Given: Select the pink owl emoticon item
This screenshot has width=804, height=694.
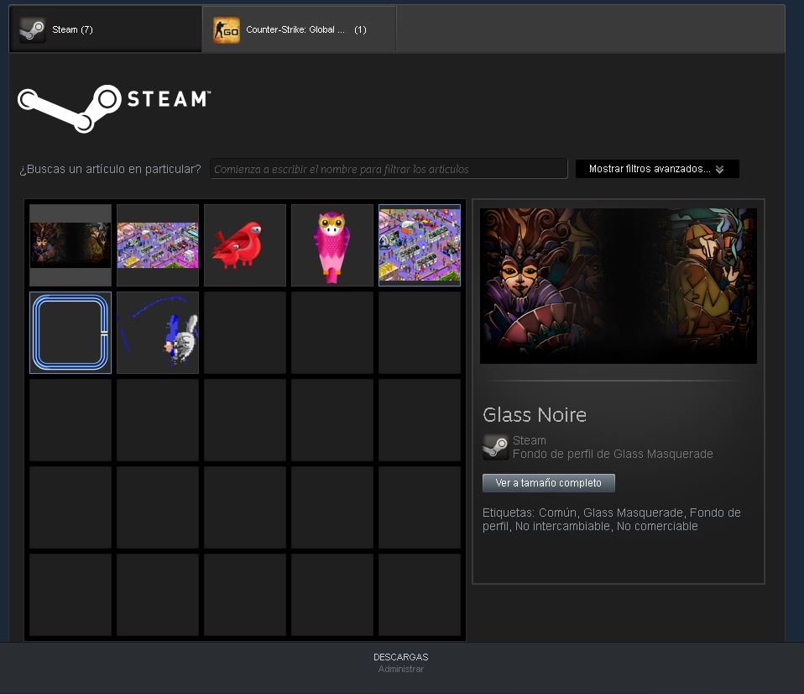Looking at the screenshot, I should [x=332, y=245].
